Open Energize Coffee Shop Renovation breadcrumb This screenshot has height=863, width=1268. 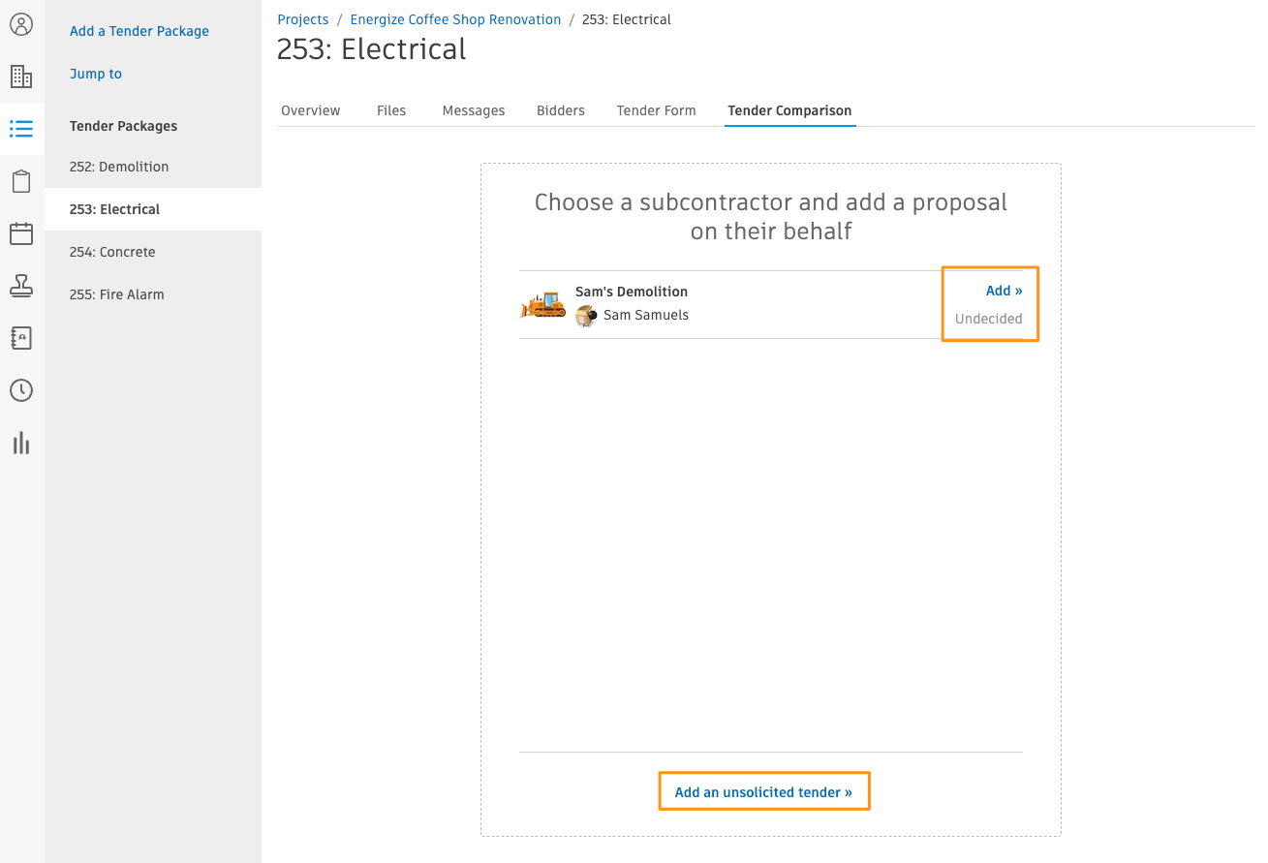coord(455,19)
